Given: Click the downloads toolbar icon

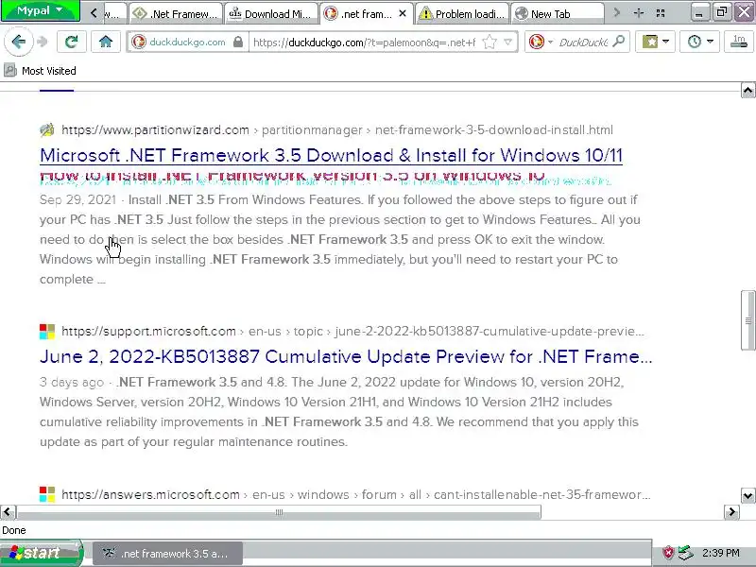Looking at the screenshot, I should tap(739, 42).
